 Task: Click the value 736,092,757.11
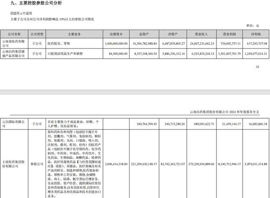231,43
